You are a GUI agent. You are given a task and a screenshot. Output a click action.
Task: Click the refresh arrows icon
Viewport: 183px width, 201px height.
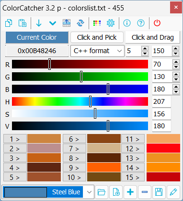pos(80,23)
